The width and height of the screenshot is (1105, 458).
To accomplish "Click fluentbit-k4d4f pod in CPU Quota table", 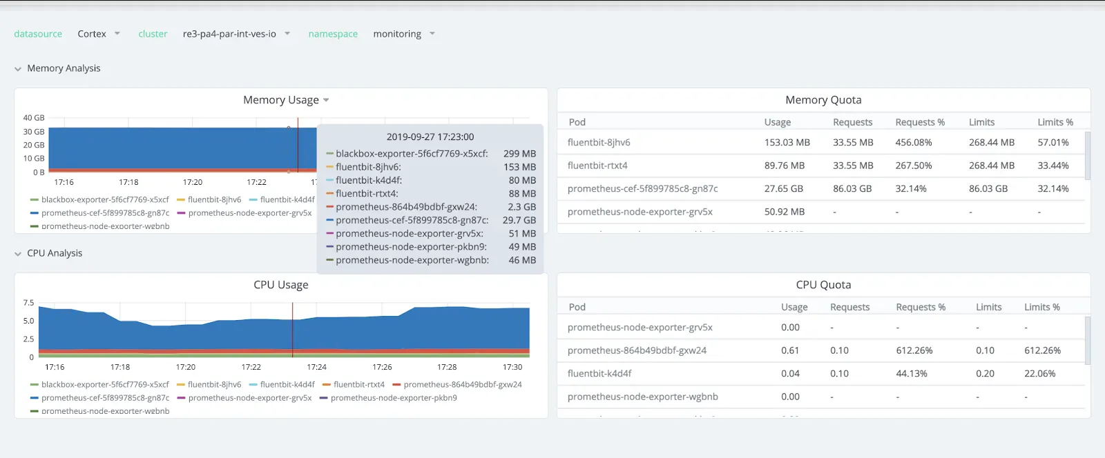I will tap(599, 374).
